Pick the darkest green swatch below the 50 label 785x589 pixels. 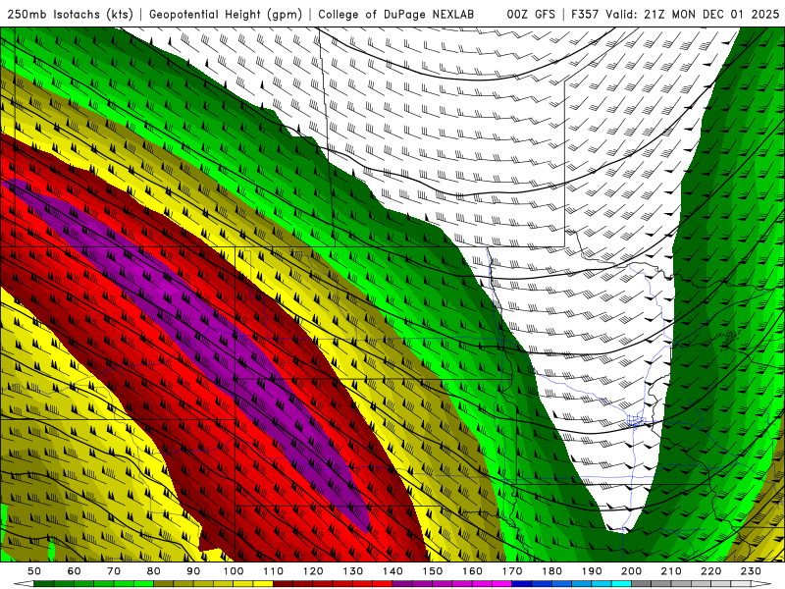coord(44,583)
